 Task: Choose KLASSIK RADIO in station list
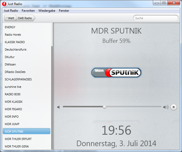[27, 42]
